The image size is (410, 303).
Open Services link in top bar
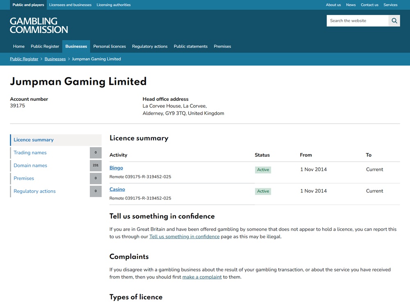click(x=390, y=5)
